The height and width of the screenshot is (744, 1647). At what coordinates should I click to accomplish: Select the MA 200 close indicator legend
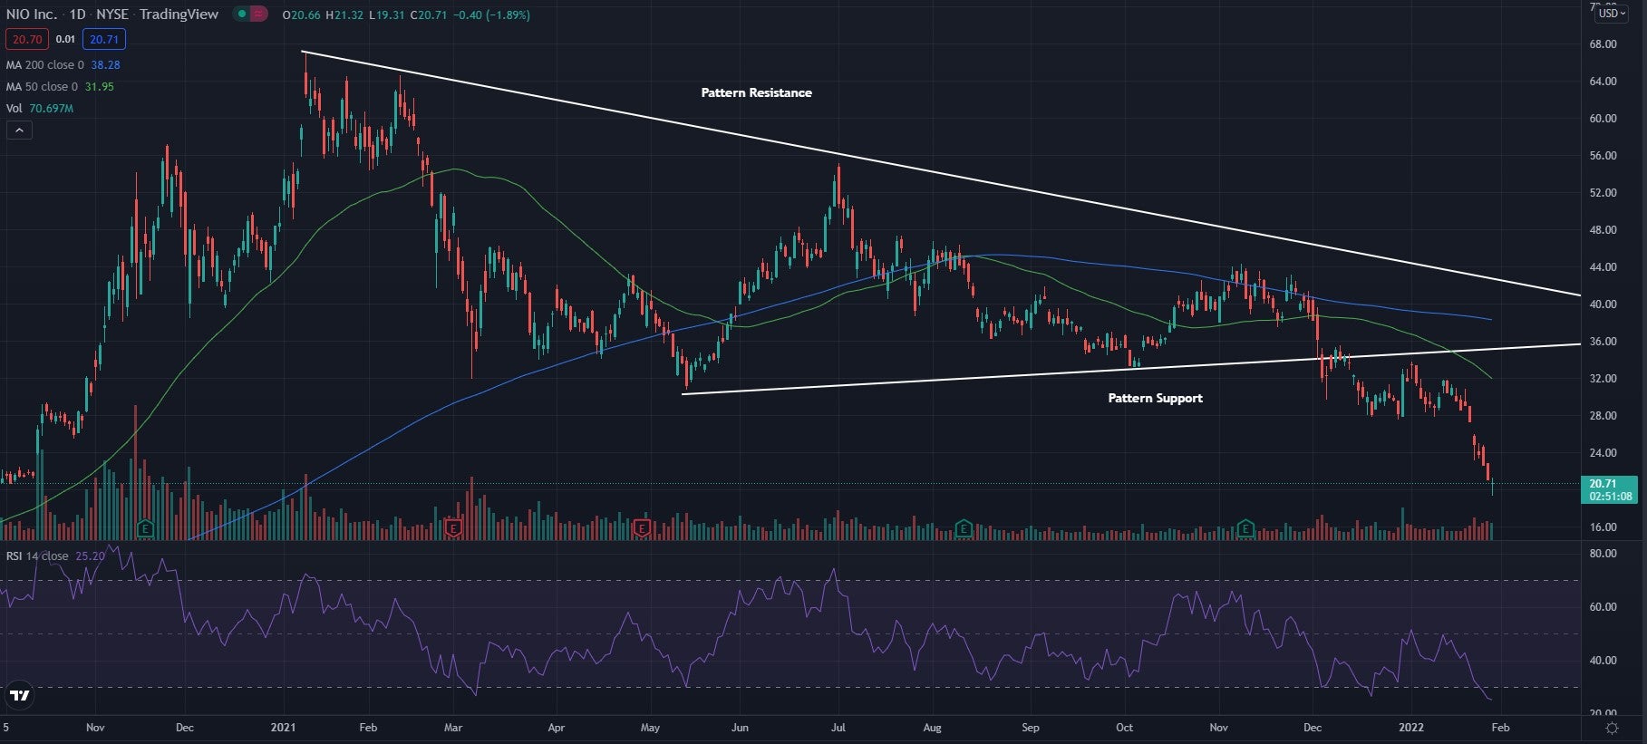(63, 65)
